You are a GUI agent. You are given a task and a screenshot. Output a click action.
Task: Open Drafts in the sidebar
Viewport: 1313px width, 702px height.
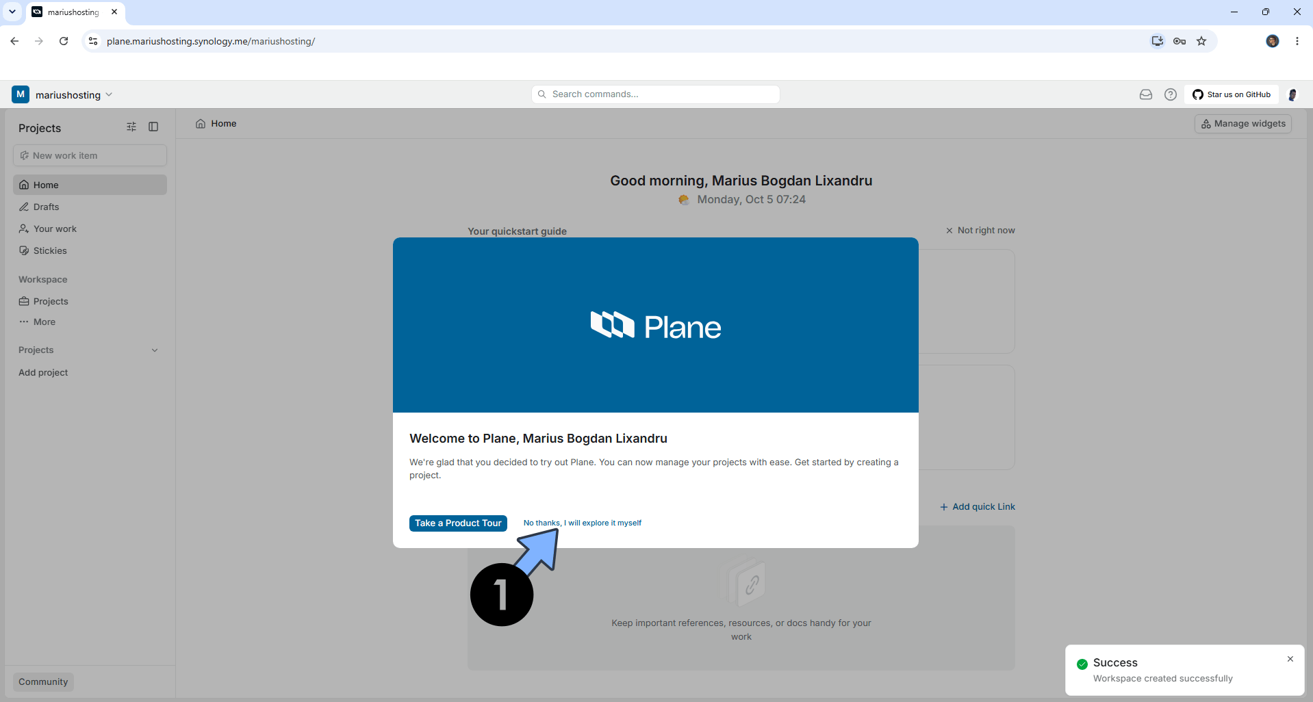tap(90, 207)
